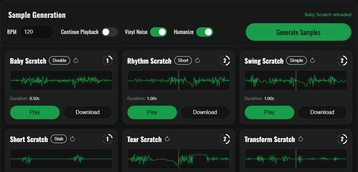
Task: Reload the Swing Scratch sample
Action: (x=312, y=61)
